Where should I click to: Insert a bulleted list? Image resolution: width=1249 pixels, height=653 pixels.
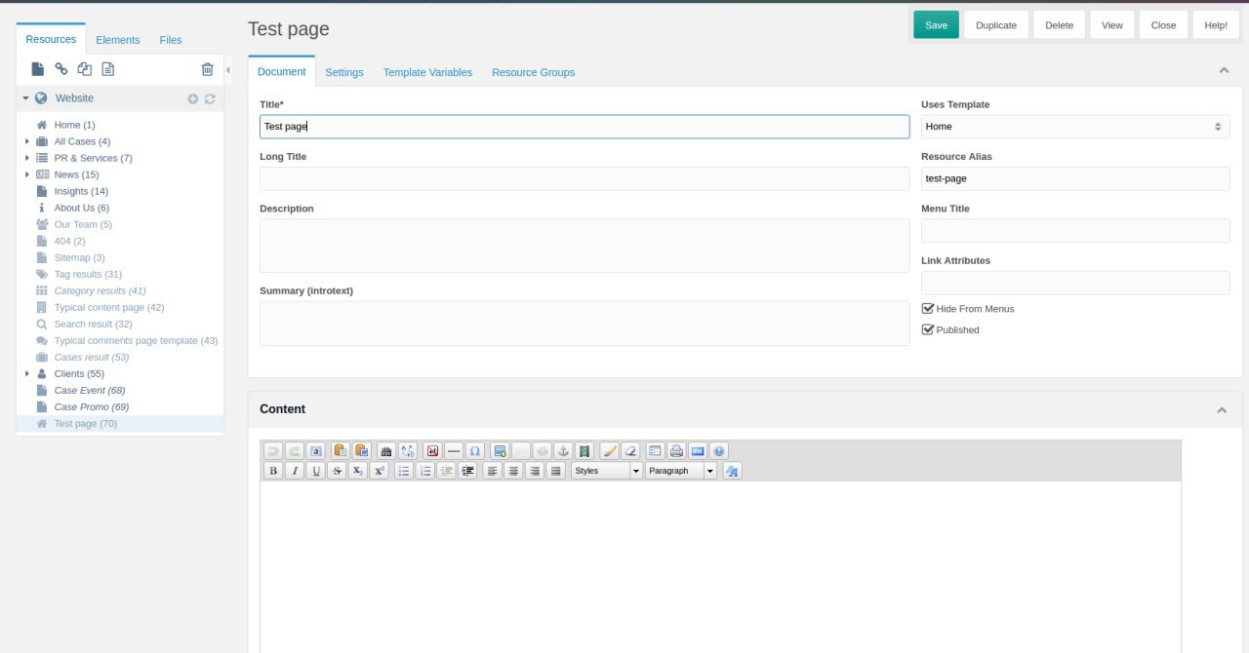[404, 471]
